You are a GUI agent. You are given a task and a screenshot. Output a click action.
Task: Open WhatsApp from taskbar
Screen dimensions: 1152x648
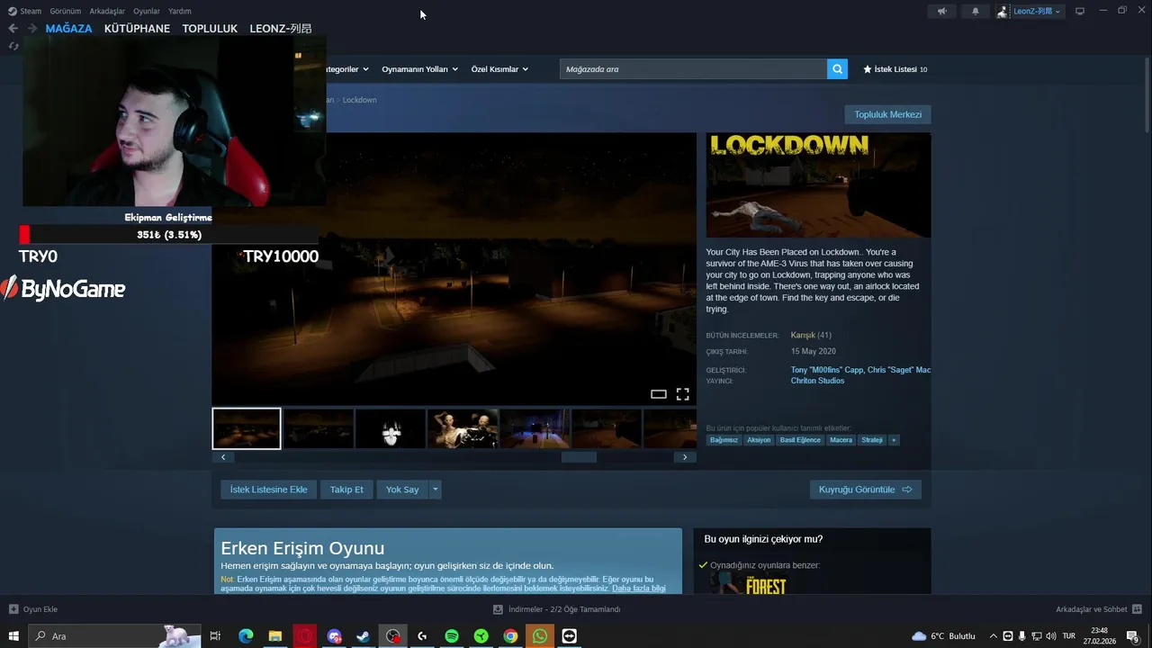[540, 636]
